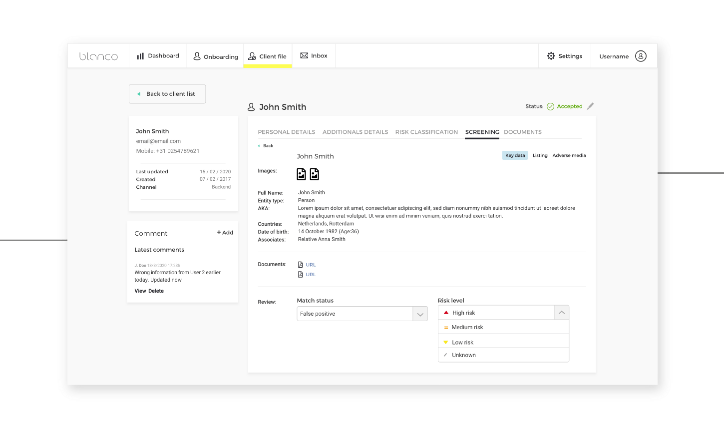Open the first document URL link
The image size is (724, 422).
point(311,265)
